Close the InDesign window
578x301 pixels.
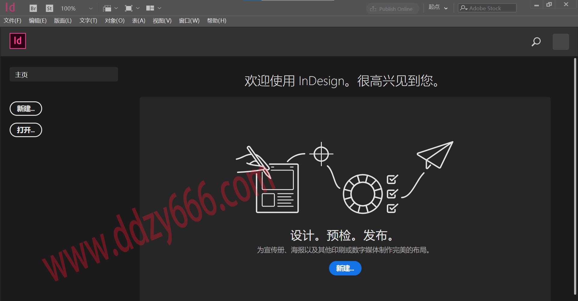tap(566, 5)
